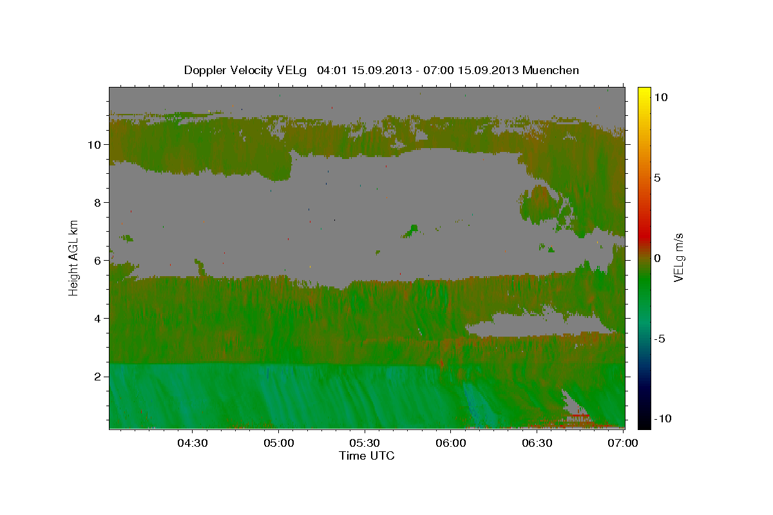The height and width of the screenshot is (515, 773).
Task: Click the colorbar tick label 5
Action: tap(657, 178)
